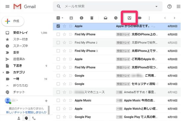The height and width of the screenshot is (121, 181).
Task: Open the スマホニュース Ameba email
Action: pos(116,92)
